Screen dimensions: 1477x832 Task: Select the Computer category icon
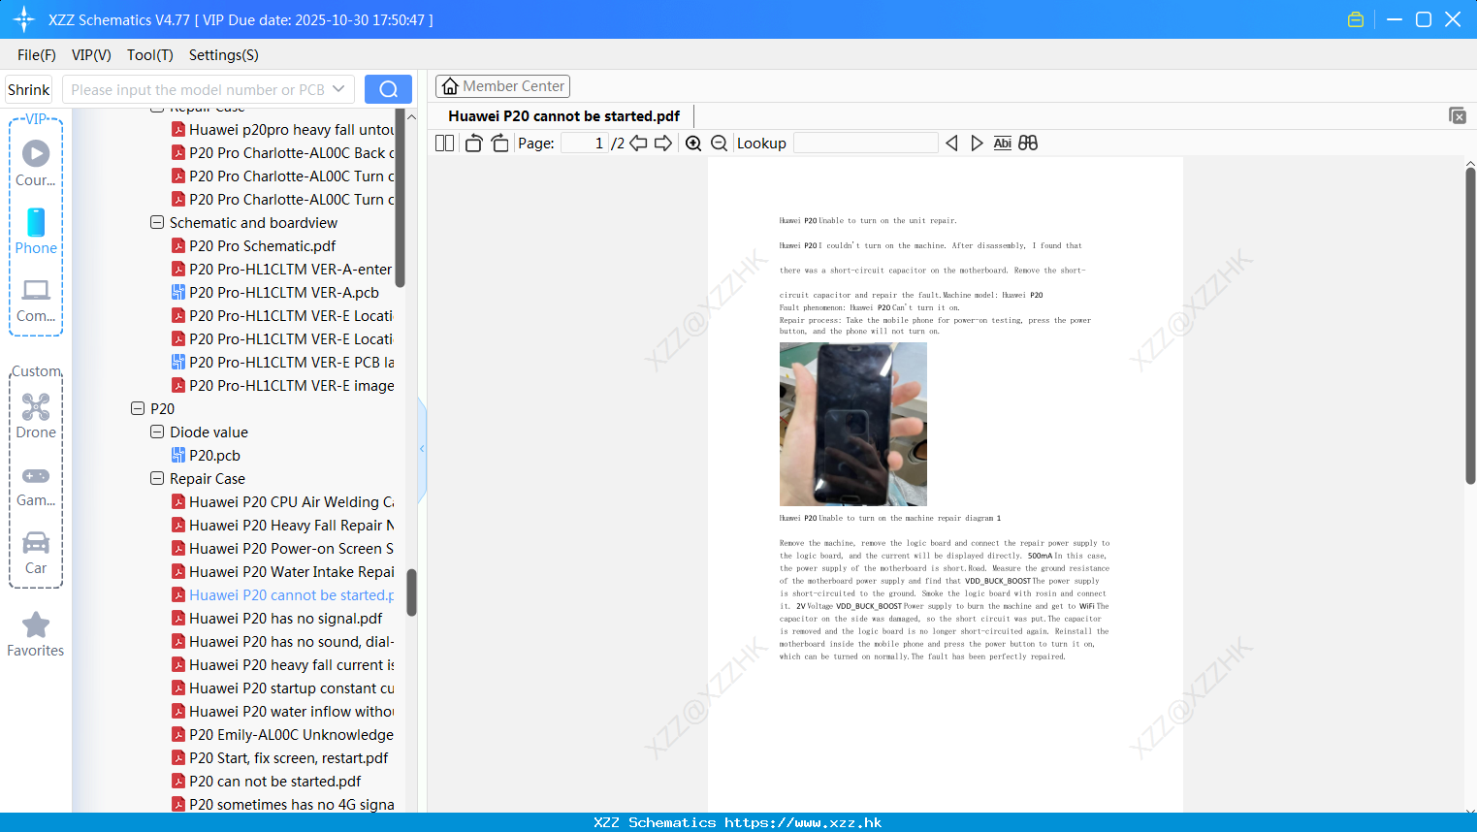tap(36, 290)
